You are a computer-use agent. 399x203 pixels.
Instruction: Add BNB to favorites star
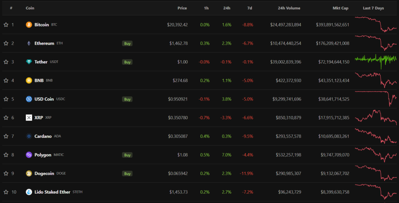point(6,80)
